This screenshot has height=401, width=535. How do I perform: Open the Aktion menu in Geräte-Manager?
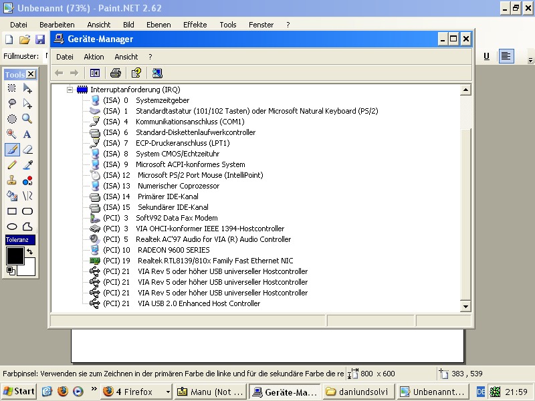pyautogui.click(x=94, y=57)
